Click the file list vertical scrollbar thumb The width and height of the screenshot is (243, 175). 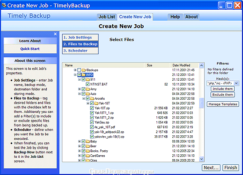[201, 103]
